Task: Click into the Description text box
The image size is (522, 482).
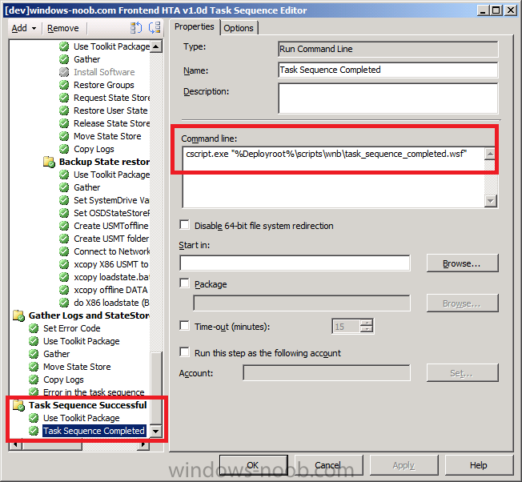Action: (x=387, y=98)
